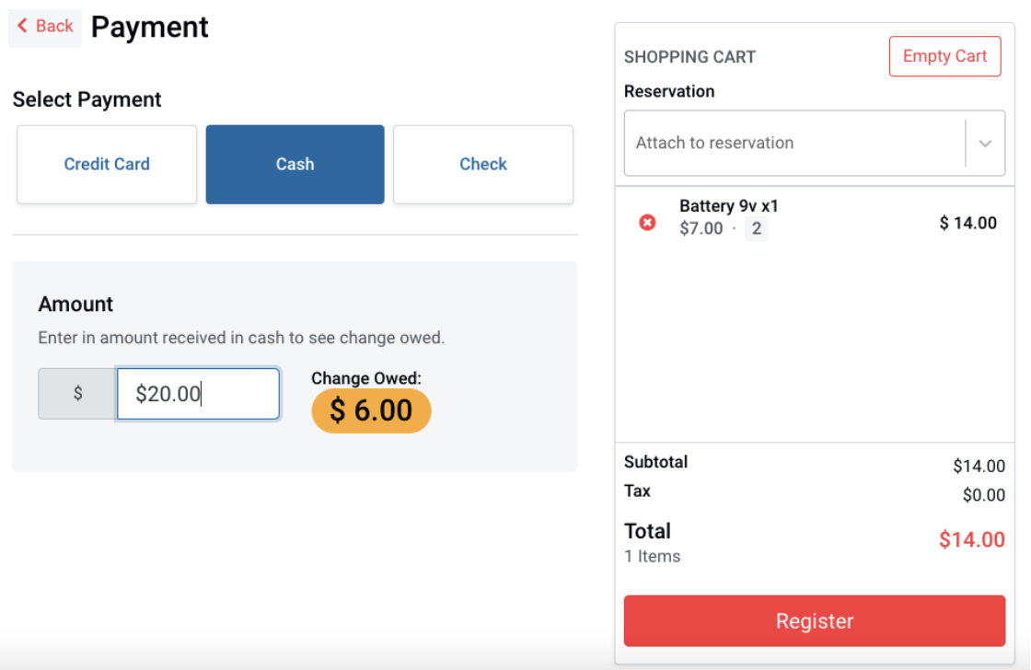Click the Battery line price $ 14.00
This screenshot has width=1031, height=670.
point(967,223)
